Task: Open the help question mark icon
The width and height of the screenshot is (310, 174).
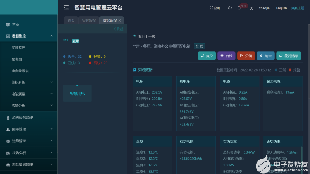Action: (251, 8)
